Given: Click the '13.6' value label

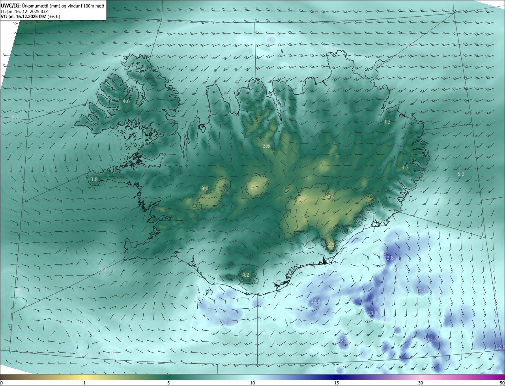Looking at the screenshot, I should click(372, 313).
